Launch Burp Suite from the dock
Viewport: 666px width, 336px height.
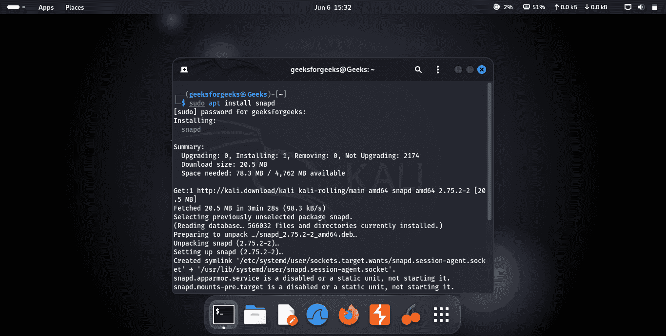pos(380,315)
